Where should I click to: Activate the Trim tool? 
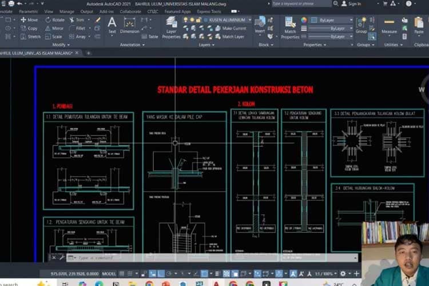[77, 19]
